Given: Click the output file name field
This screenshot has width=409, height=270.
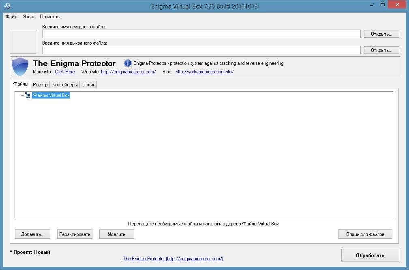Looking at the screenshot, I should click(x=201, y=50).
